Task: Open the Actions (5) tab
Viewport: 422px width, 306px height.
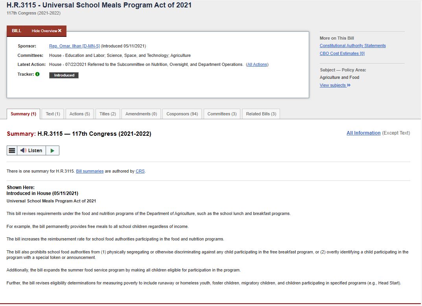Action: [79, 114]
